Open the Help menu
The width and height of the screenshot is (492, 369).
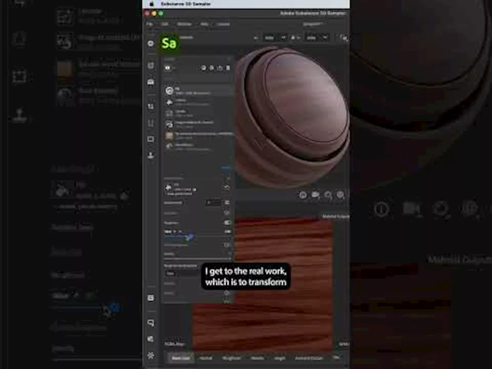pyautogui.click(x=204, y=24)
